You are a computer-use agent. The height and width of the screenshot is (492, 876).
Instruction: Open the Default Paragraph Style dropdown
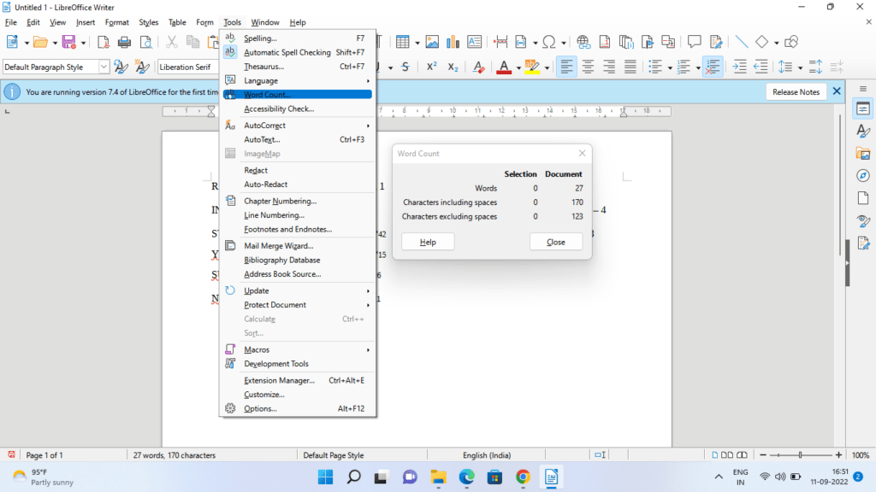click(x=104, y=67)
